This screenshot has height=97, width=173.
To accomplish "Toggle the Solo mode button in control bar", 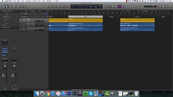I will pos(116,6).
